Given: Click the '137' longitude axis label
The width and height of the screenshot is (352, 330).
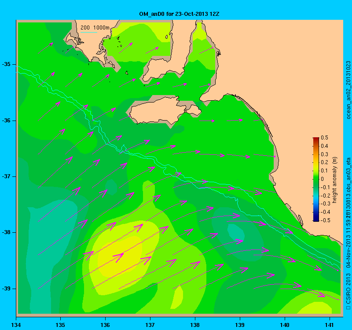Looking at the screenshot, I should point(150,325).
